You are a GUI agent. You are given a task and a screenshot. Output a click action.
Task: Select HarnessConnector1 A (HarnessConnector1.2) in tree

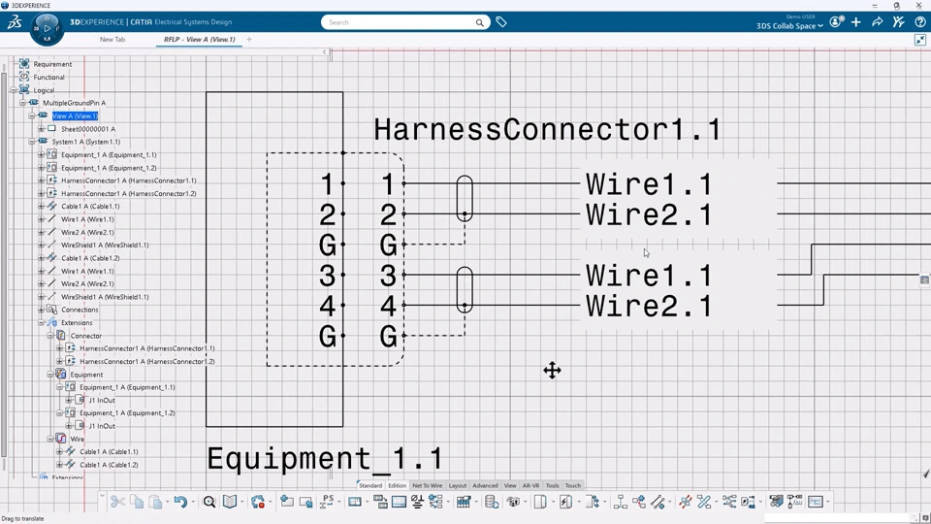click(128, 193)
